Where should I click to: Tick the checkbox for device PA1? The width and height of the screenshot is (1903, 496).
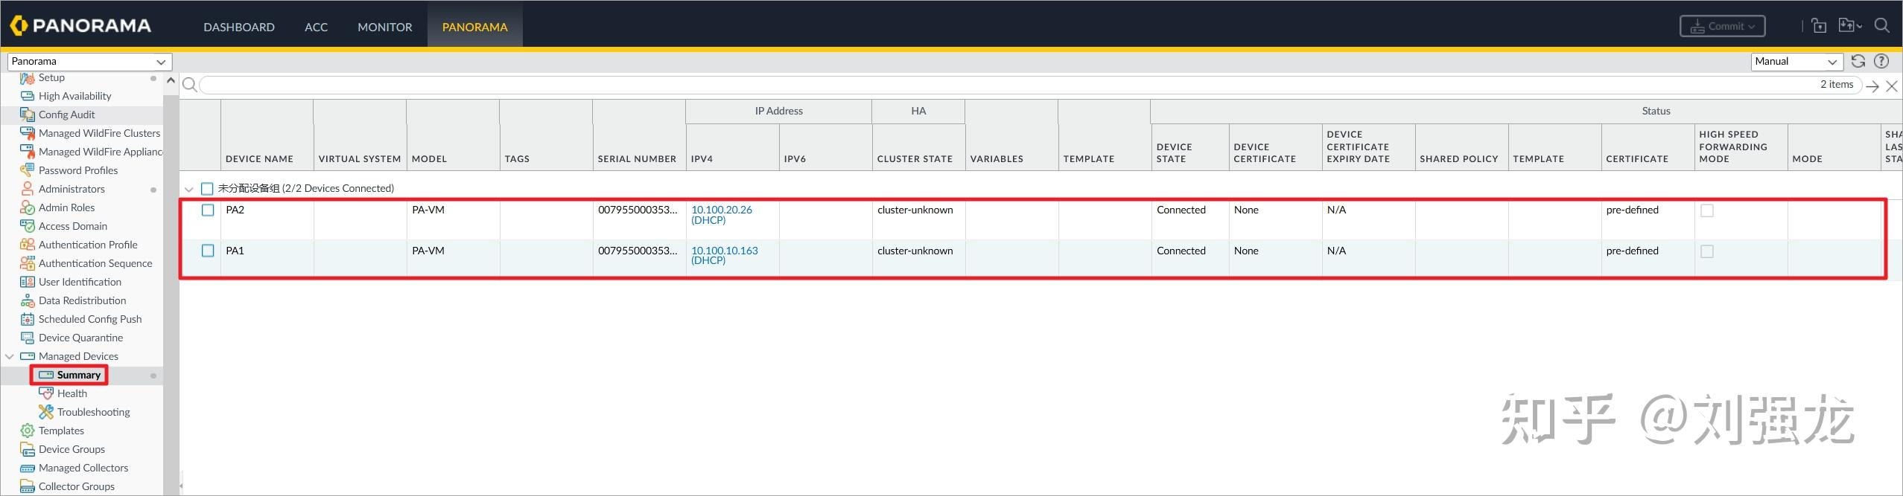click(x=208, y=251)
